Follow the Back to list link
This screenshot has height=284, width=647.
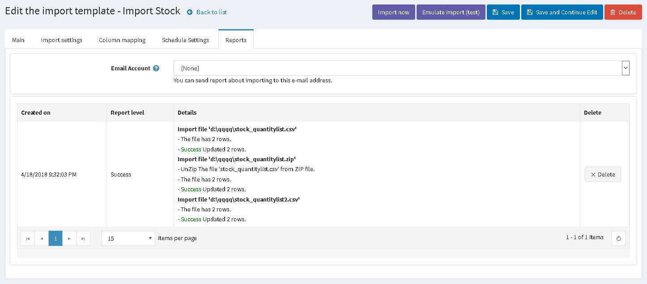tap(212, 12)
